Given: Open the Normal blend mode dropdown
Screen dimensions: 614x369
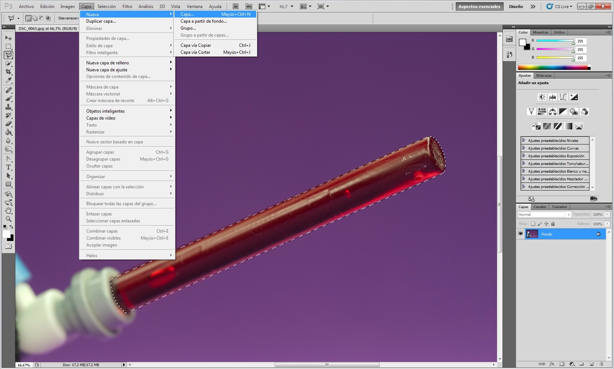Looking at the screenshot, I should click(544, 215).
